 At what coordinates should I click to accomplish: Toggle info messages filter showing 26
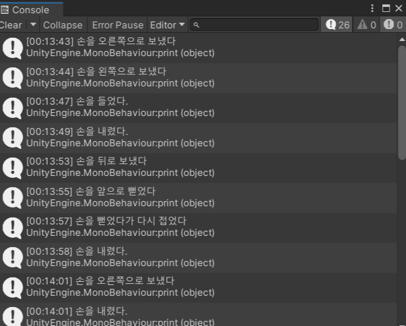(x=337, y=25)
